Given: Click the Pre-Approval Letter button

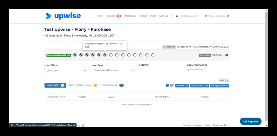Looking at the screenshot, I should tap(220, 85).
